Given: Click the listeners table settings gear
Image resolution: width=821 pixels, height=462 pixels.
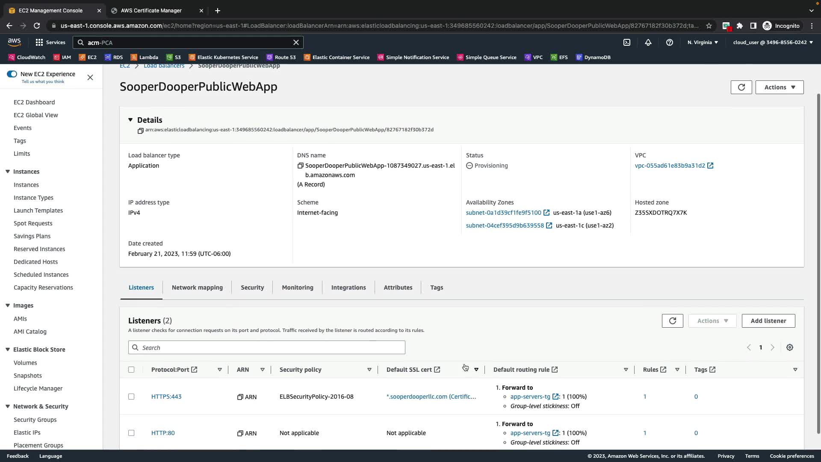Looking at the screenshot, I should [790, 347].
